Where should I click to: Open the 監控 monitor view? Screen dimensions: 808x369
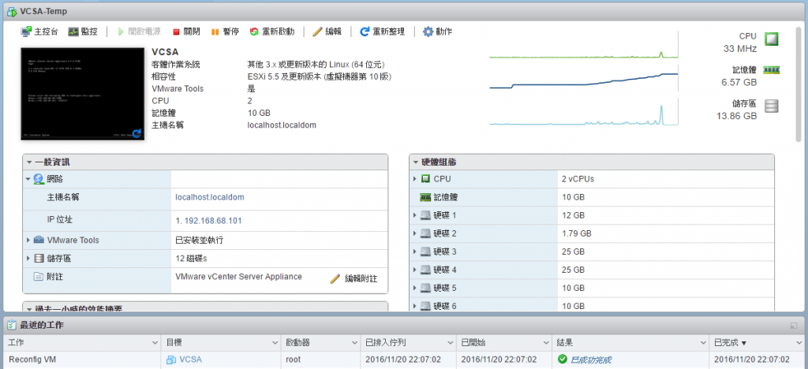tap(82, 32)
